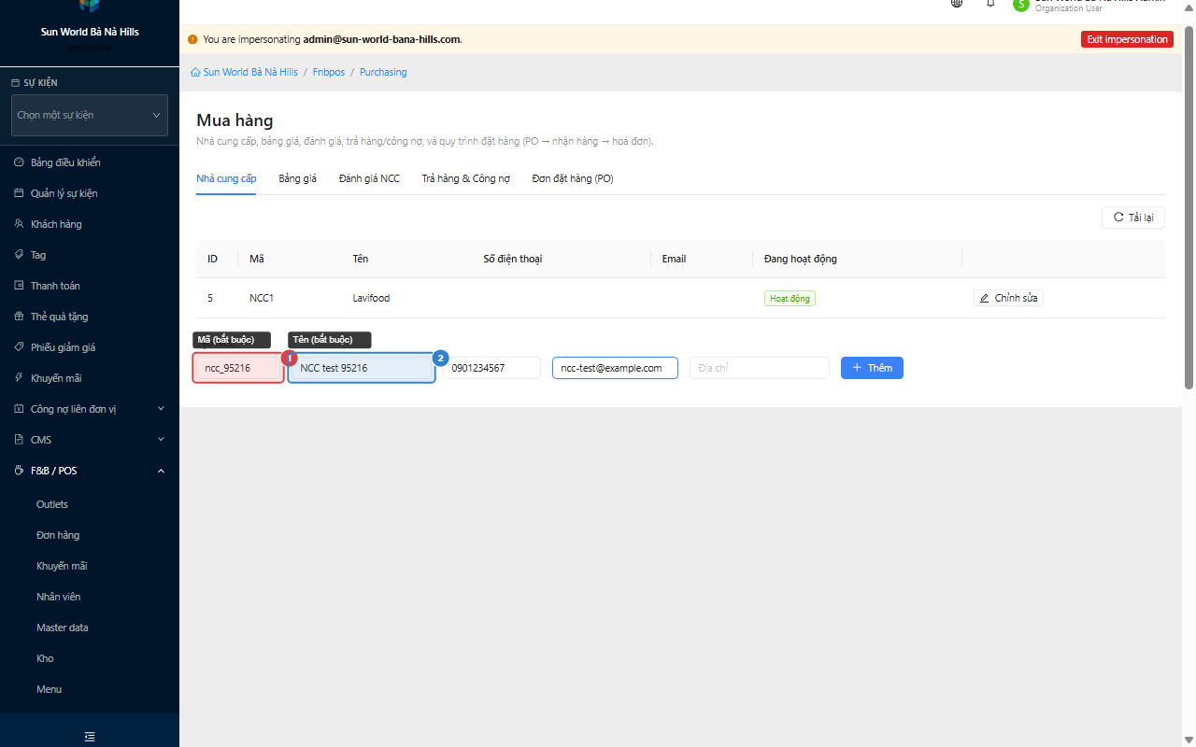The image size is (1196, 747).
Task: Open the Thẻ quà tặng gift icon
Action: click(x=19, y=317)
